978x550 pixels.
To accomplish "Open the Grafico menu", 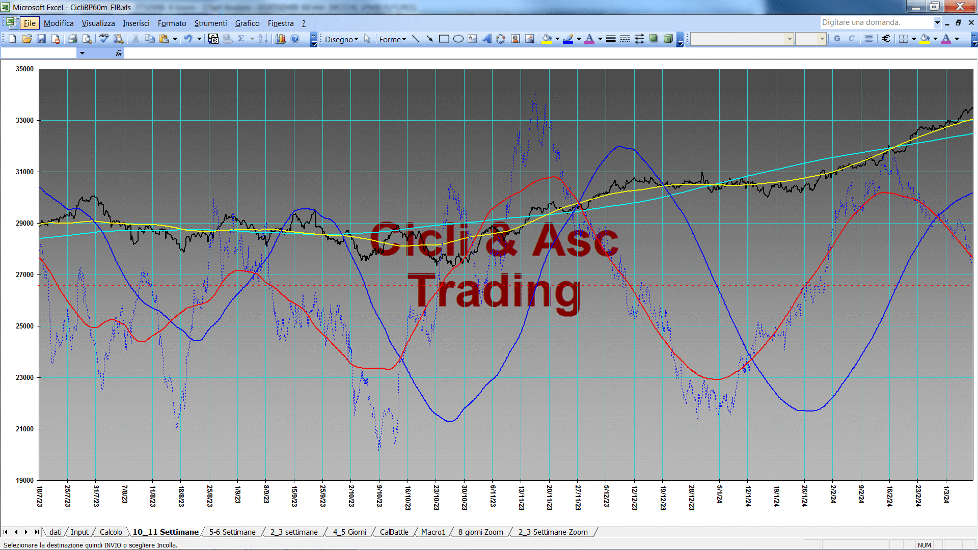I will tap(247, 23).
